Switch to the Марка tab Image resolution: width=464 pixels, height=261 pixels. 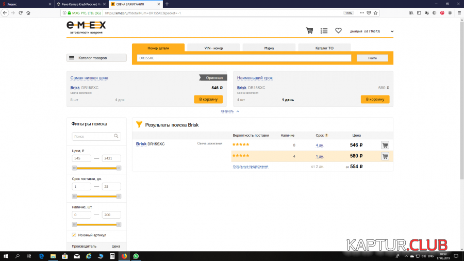269,48
